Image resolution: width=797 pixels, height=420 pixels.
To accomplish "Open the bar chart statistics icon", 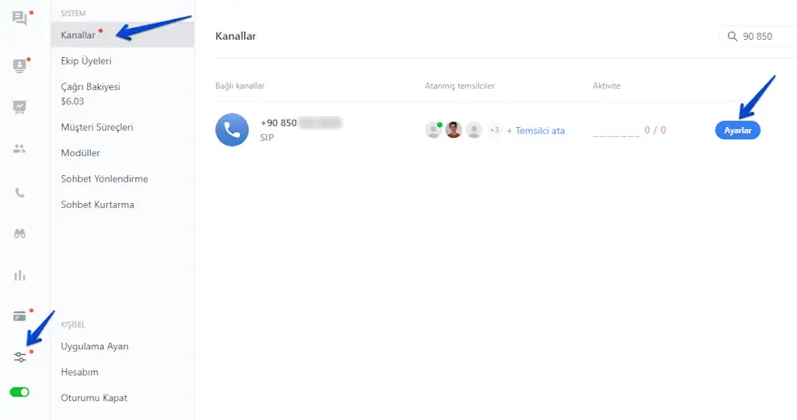I will coord(19,276).
